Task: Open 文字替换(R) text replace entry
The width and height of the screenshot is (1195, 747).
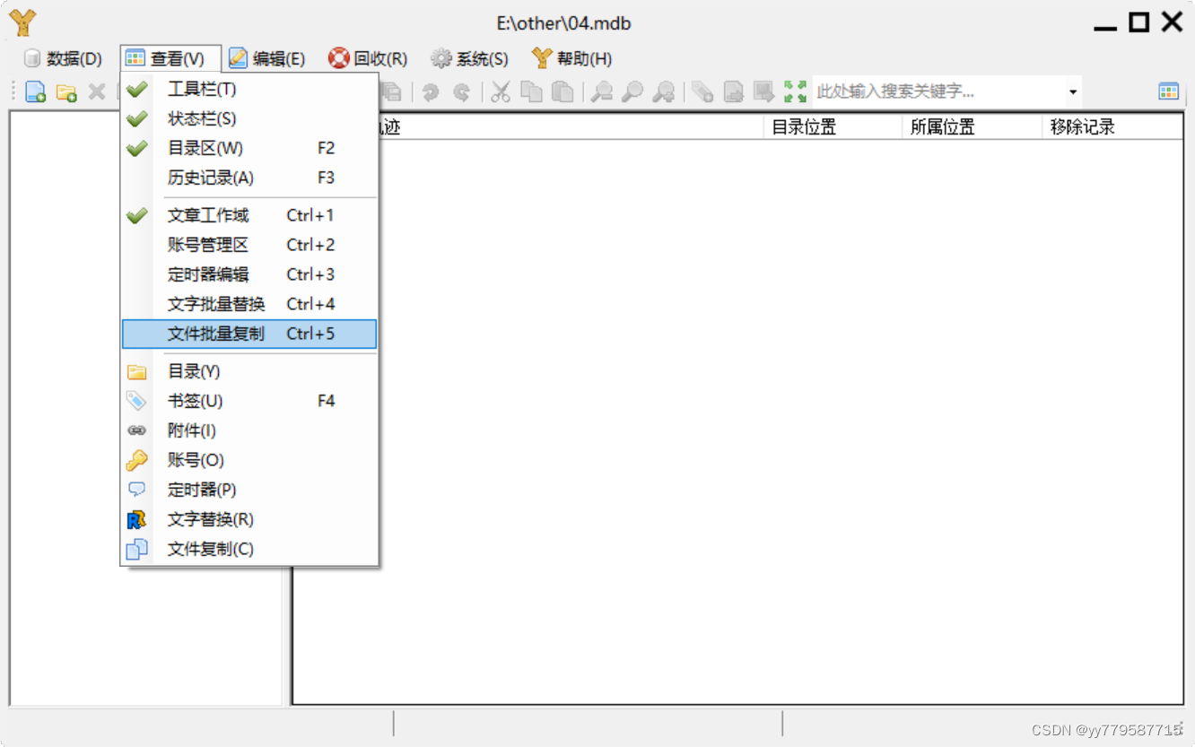Action: [x=249, y=519]
